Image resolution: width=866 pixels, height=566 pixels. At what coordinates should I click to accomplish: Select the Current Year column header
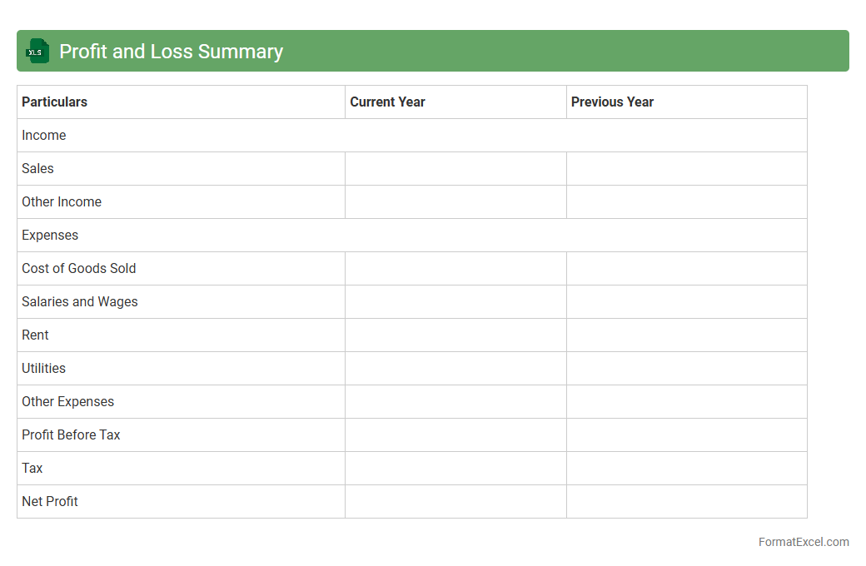click(x=387, y=102)
